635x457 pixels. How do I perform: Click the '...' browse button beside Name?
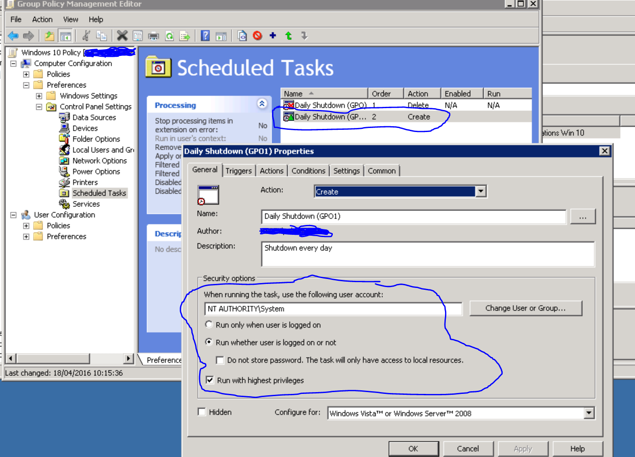(x=583, y=216)
